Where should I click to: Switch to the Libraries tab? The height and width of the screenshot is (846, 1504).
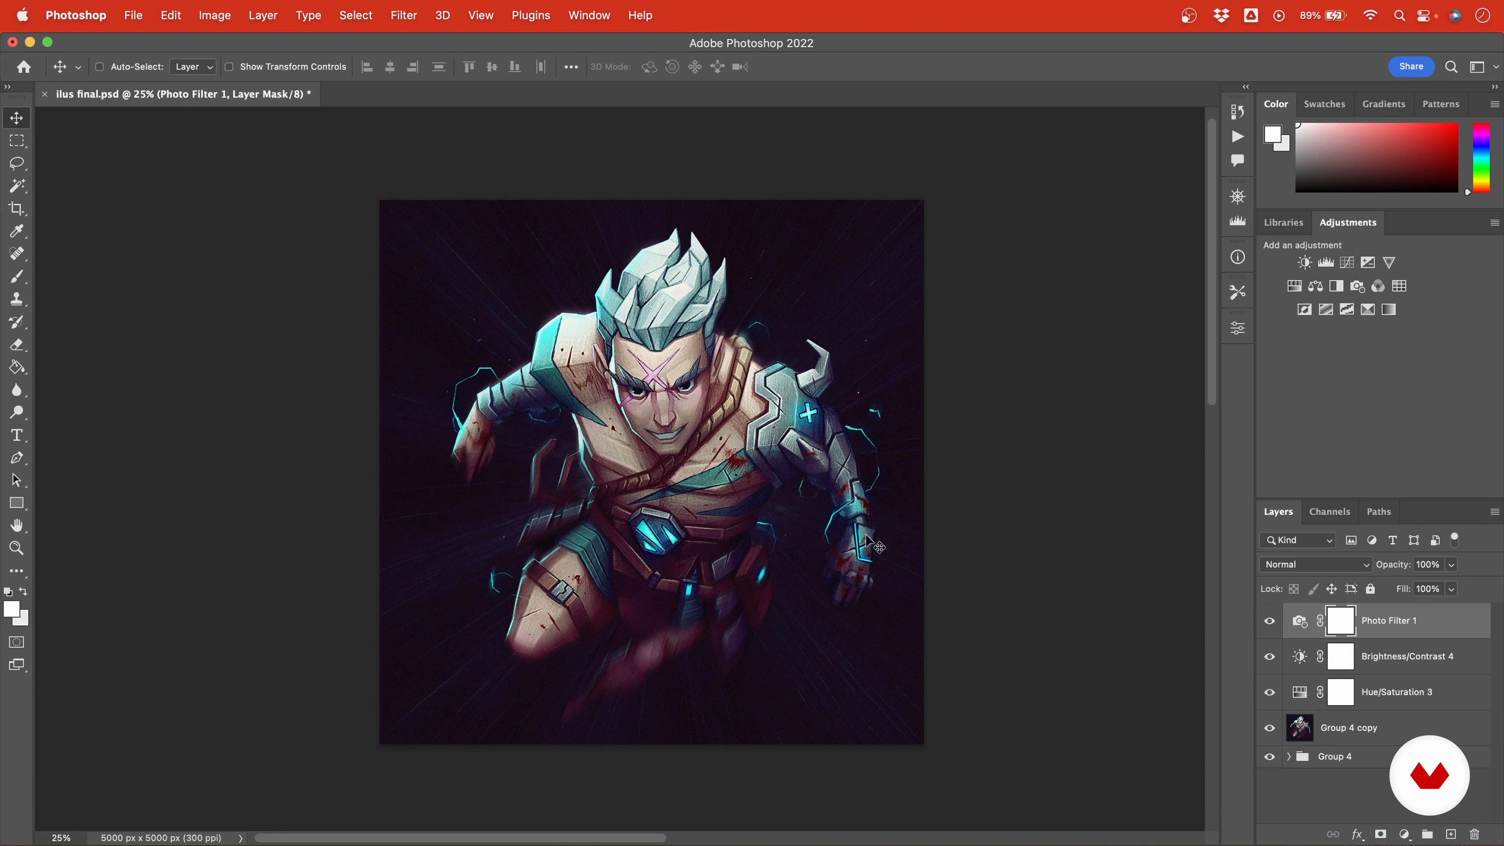tap(1283, 222)
